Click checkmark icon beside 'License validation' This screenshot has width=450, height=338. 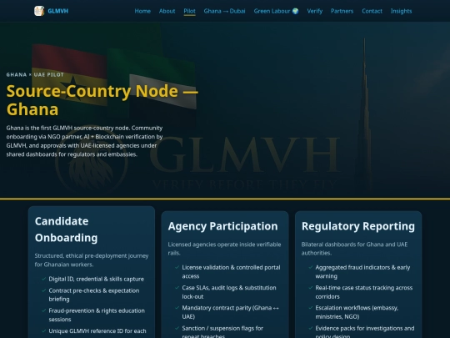[x=177, y=267]
